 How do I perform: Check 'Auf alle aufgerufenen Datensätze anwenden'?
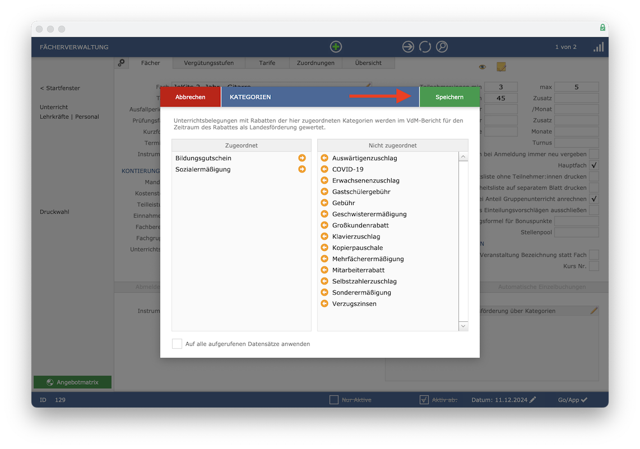[177, 344]
